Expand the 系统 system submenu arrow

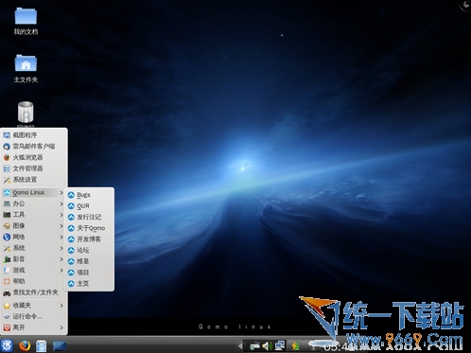point(61,248)
